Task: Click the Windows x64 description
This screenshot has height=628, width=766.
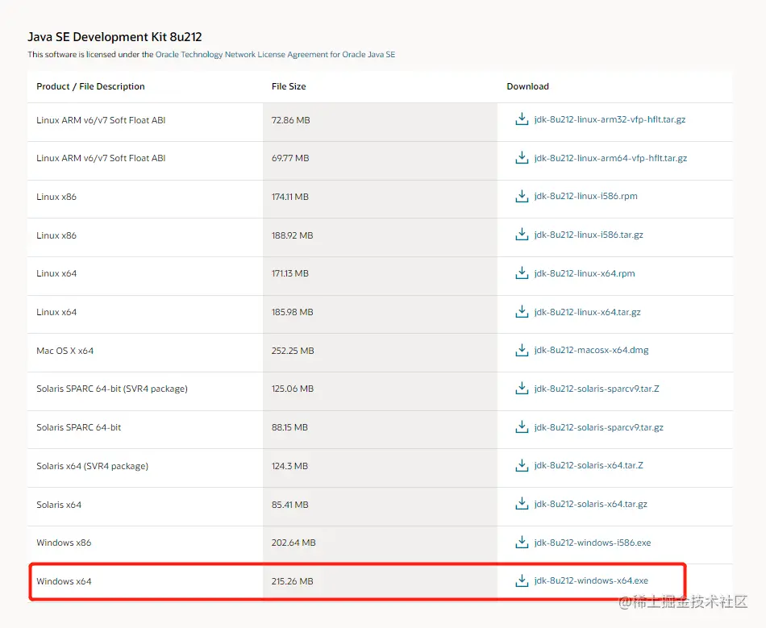Action: coord(64,581)
